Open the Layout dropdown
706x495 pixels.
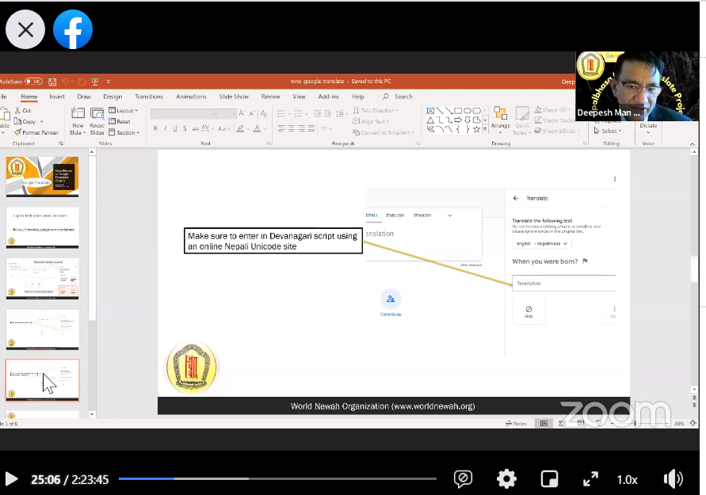[124, 110]
